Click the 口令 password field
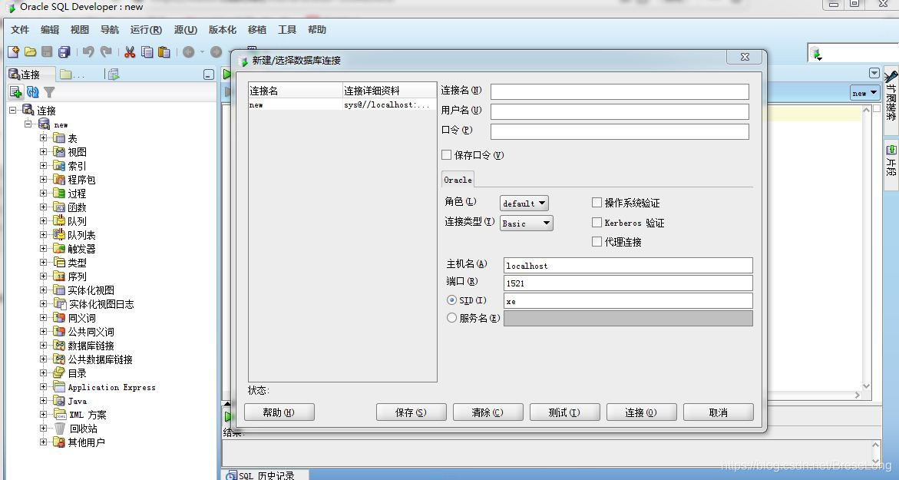This screenshot has width=899, height=480. [620, 131]
